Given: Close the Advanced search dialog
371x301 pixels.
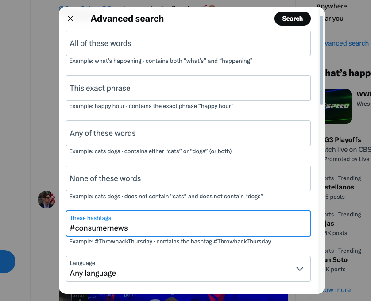Looking at the screenshot, I should [x=70, y=19].
